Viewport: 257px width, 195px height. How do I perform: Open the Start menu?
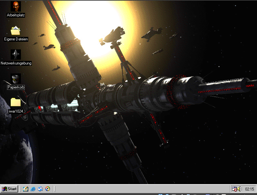9,189
